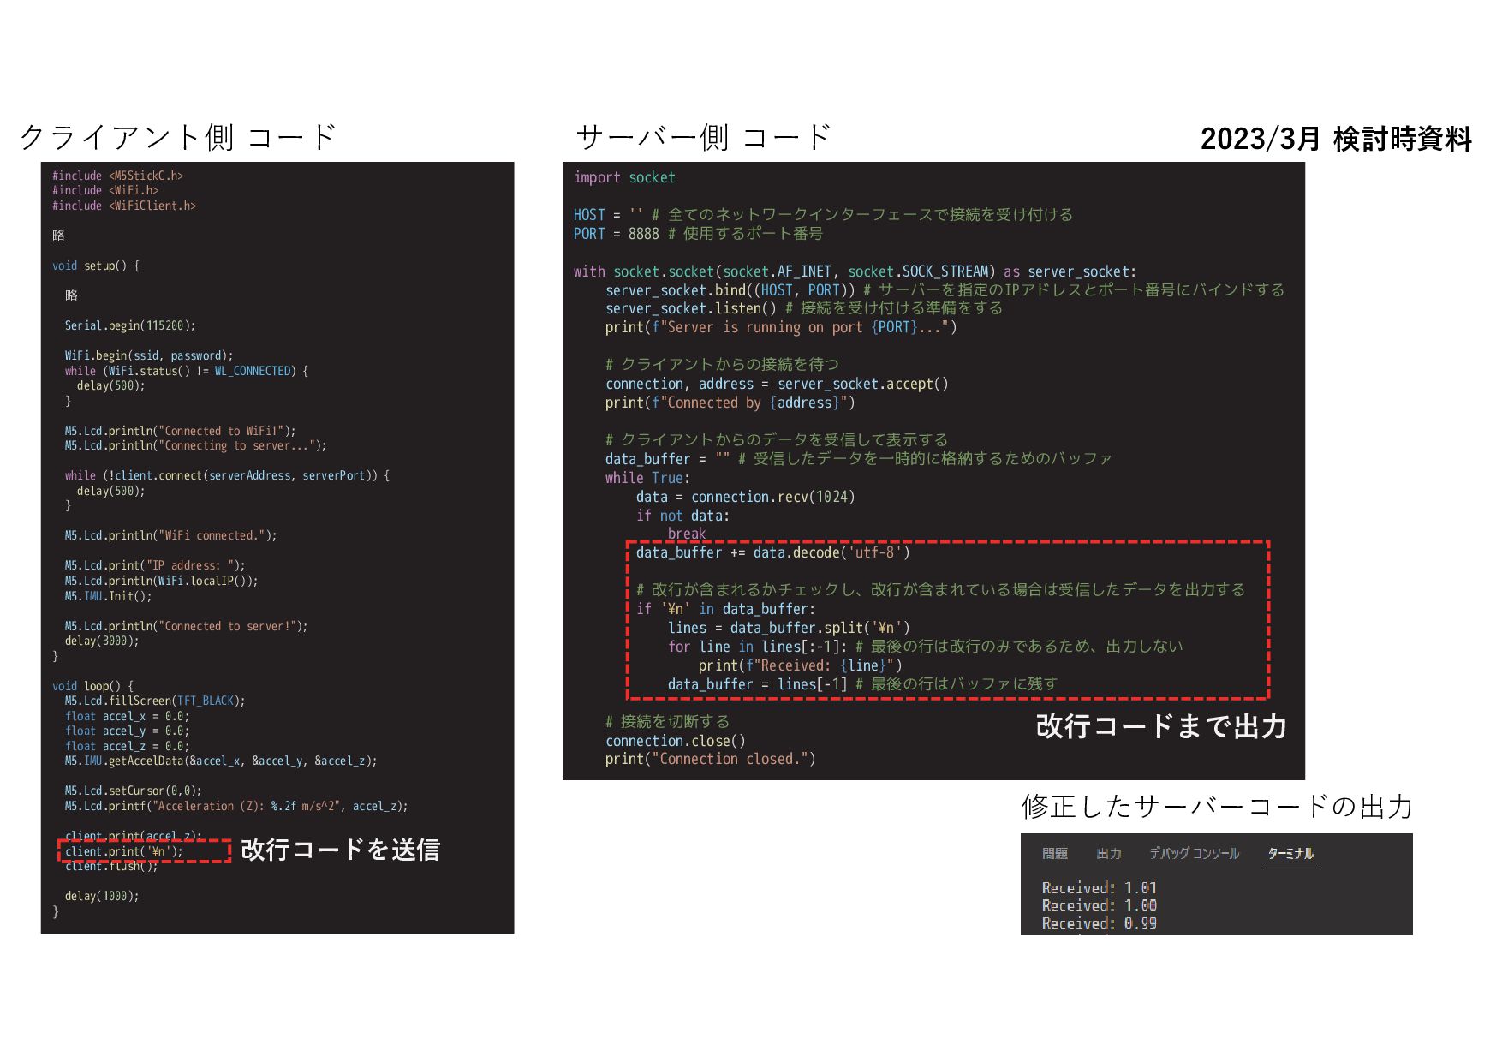Click the print "IP address: " line
This screenshot has width=1502, height=1062.
click(155, 565)
